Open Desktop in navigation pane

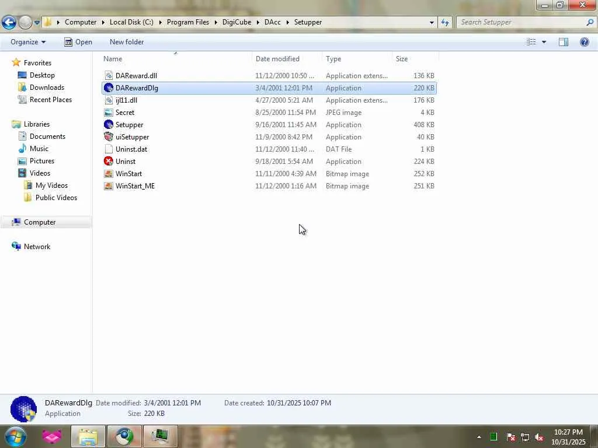pos(42,75)
